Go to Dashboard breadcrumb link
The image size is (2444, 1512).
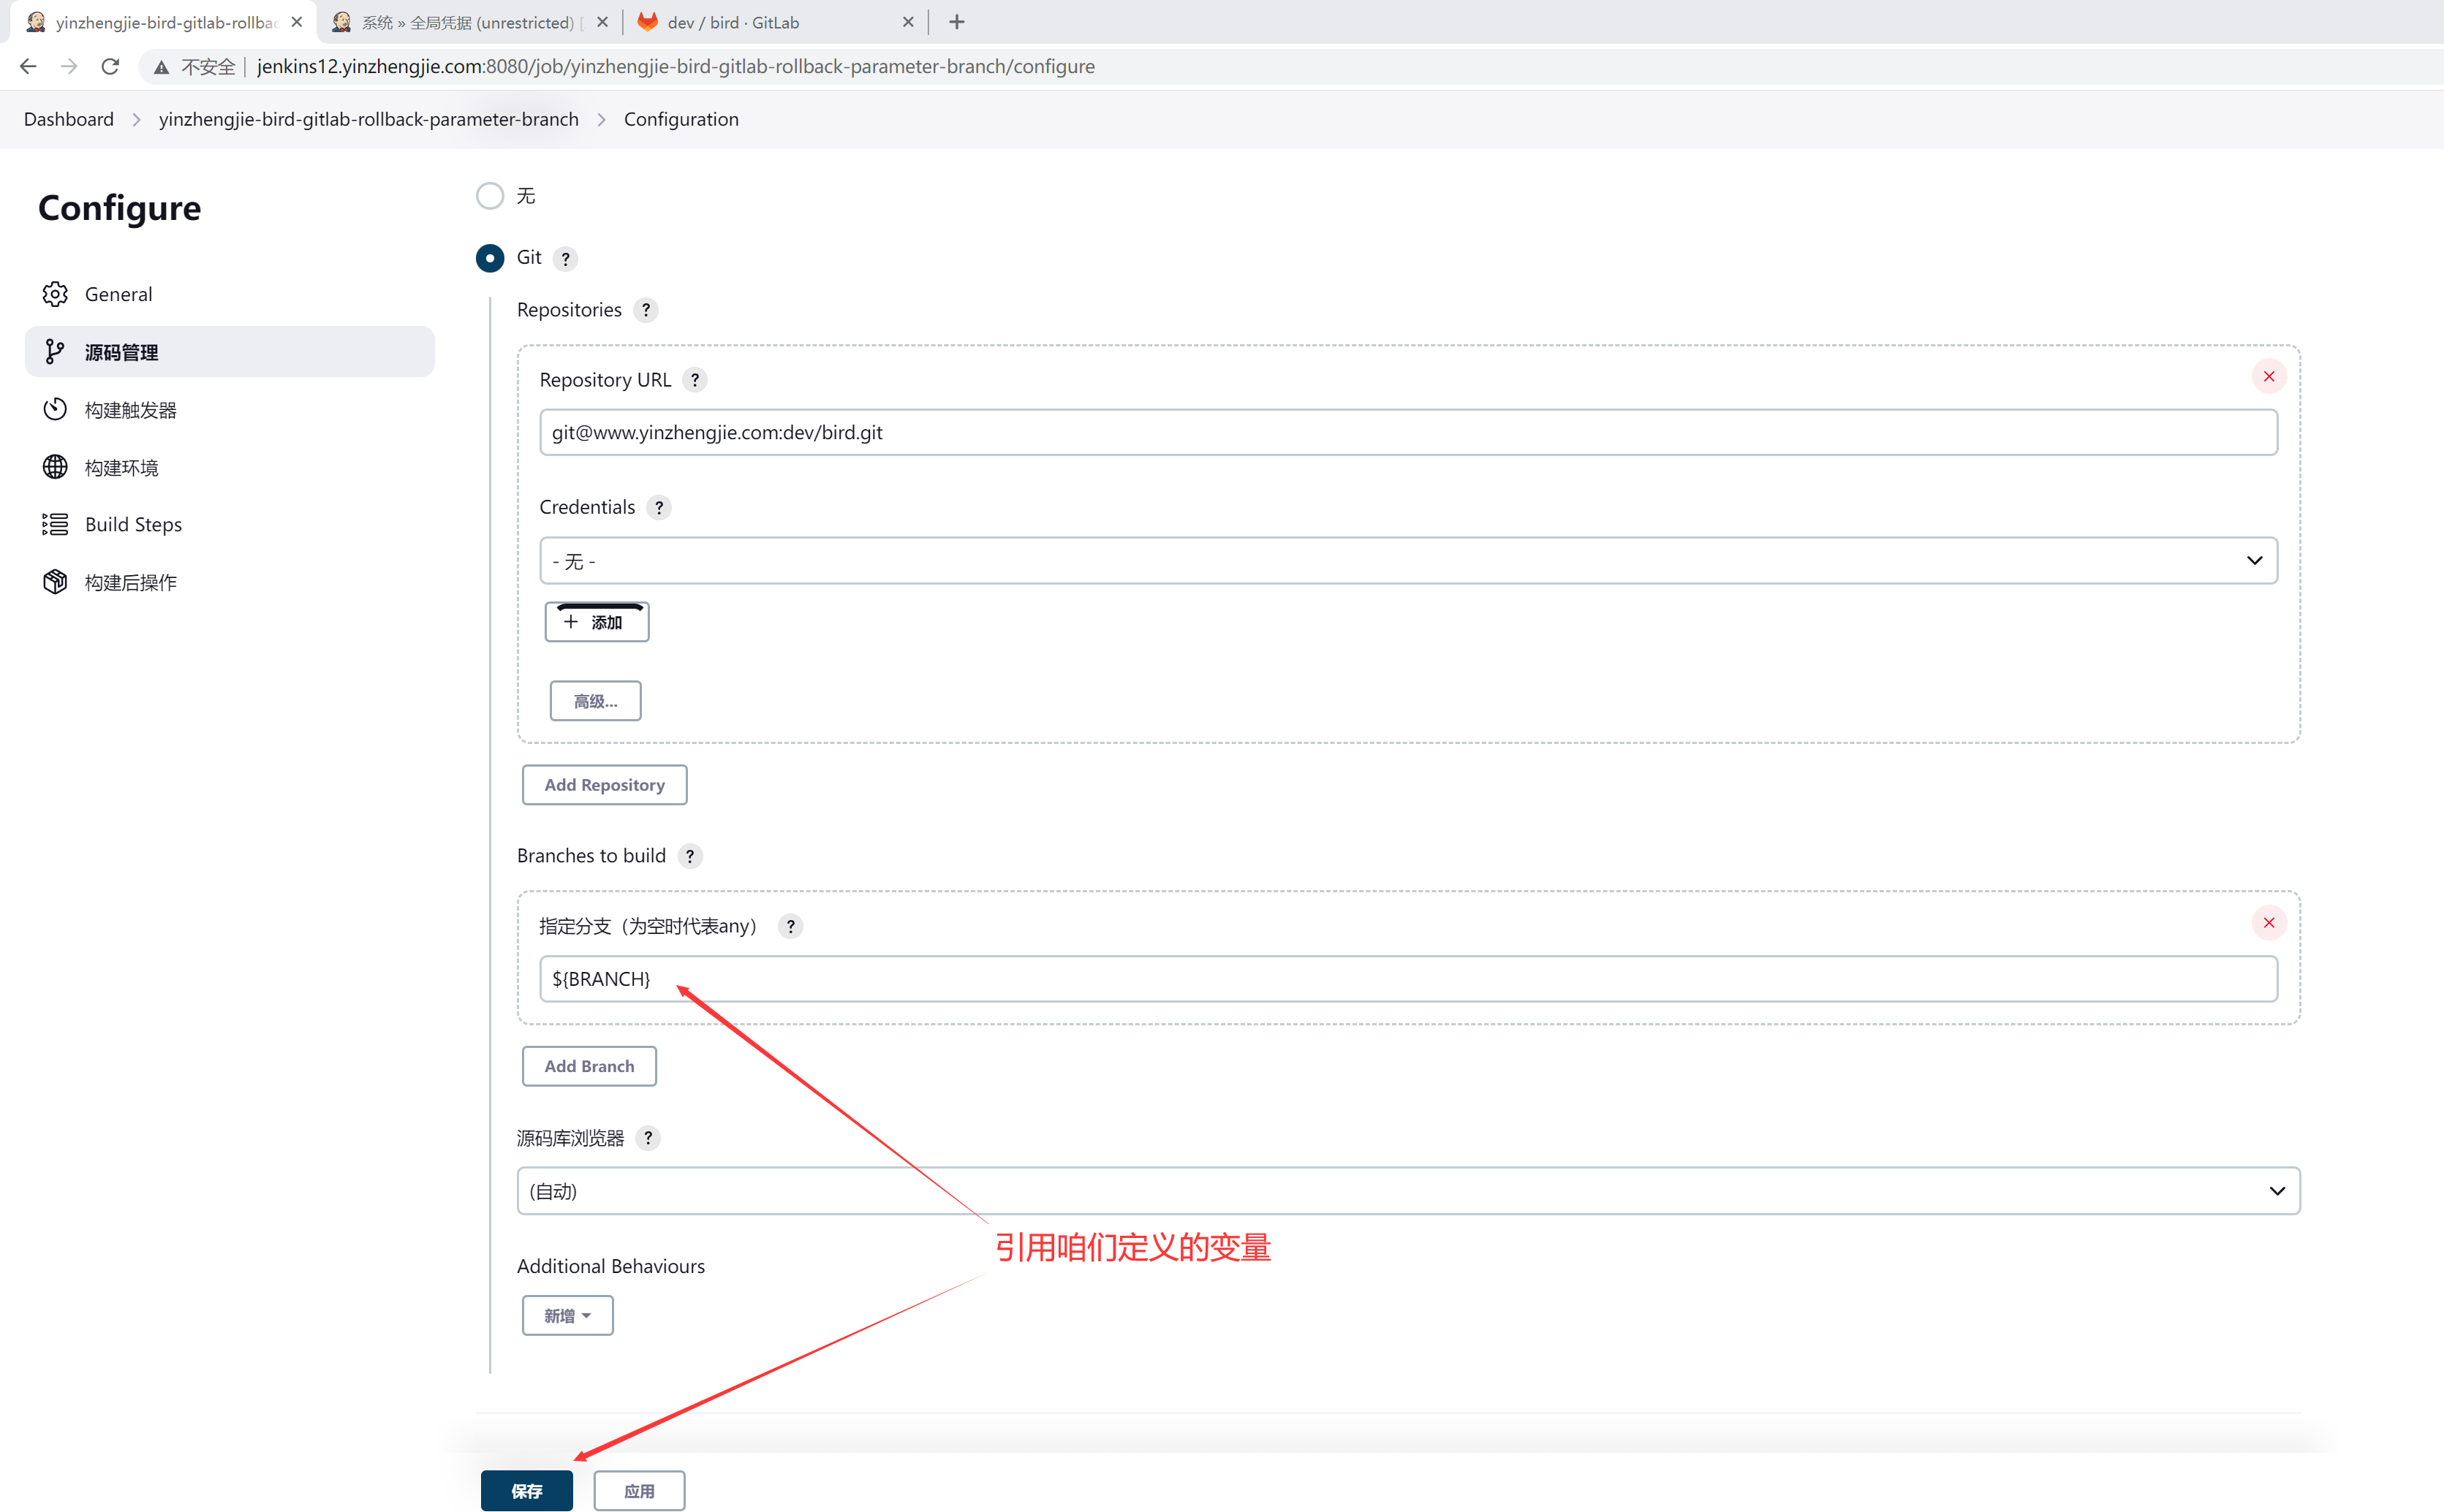(x=69, y=119)
